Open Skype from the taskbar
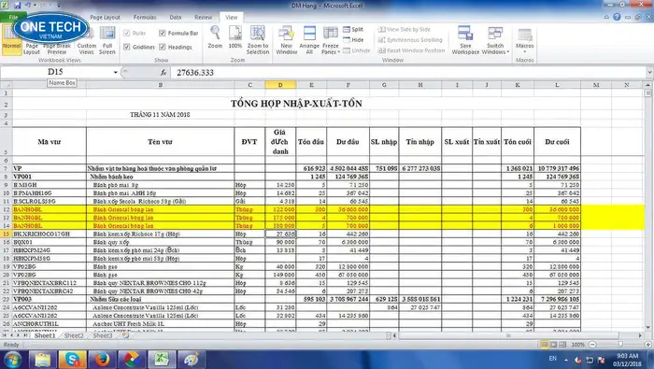The image size is (654, 369). coord(73,360)
